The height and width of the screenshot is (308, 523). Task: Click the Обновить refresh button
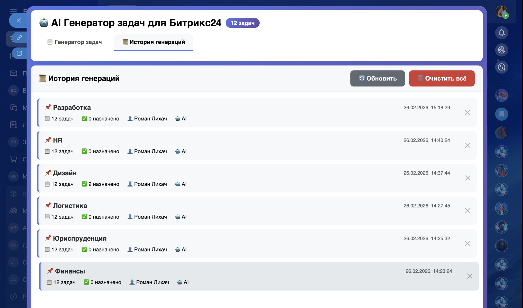(378, 78)
